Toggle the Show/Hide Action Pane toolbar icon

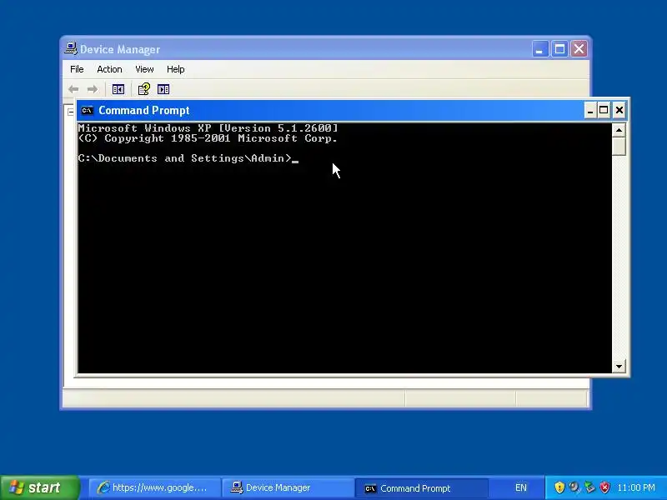click(163, 89)
